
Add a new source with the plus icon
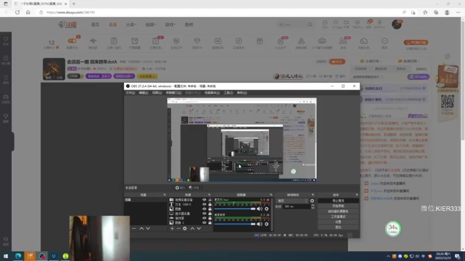click(x=172, y=229)
